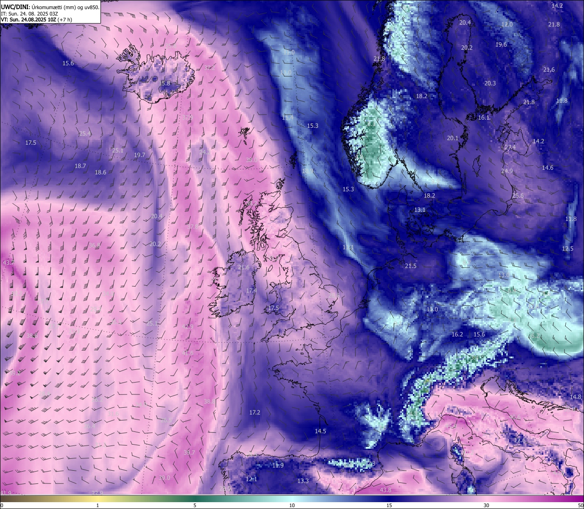Image resolution: width=584 pixels, height=509 pixels.
Task: Click the 25.4 value on the map
Action: coord(85,134)
